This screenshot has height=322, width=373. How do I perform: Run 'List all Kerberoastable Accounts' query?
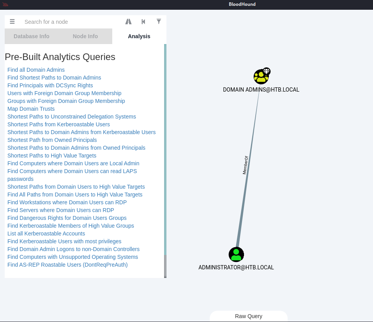tap(46, 234)
